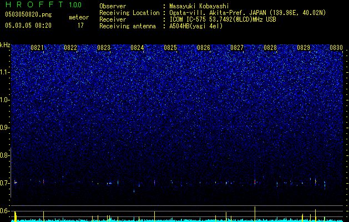Click the 0828 time marker
Viewport: 349px width, 222px height.
(x=270, y=48)
